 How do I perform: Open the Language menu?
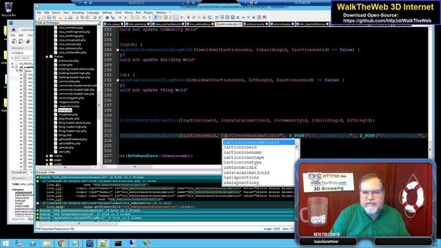pyautogui.click(x=93, y=12)
